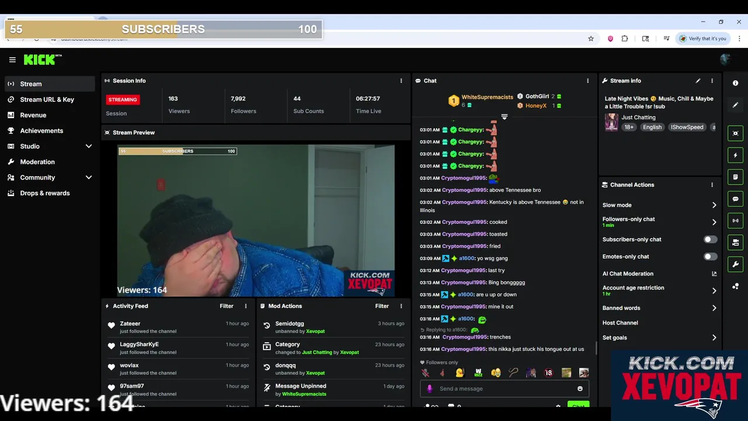Select Stream in the sidebar
Viewport: 748px width, 421px height.
(50, 84)
